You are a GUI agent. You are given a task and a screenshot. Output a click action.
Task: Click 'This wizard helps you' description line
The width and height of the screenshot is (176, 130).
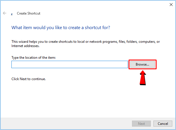85,42
